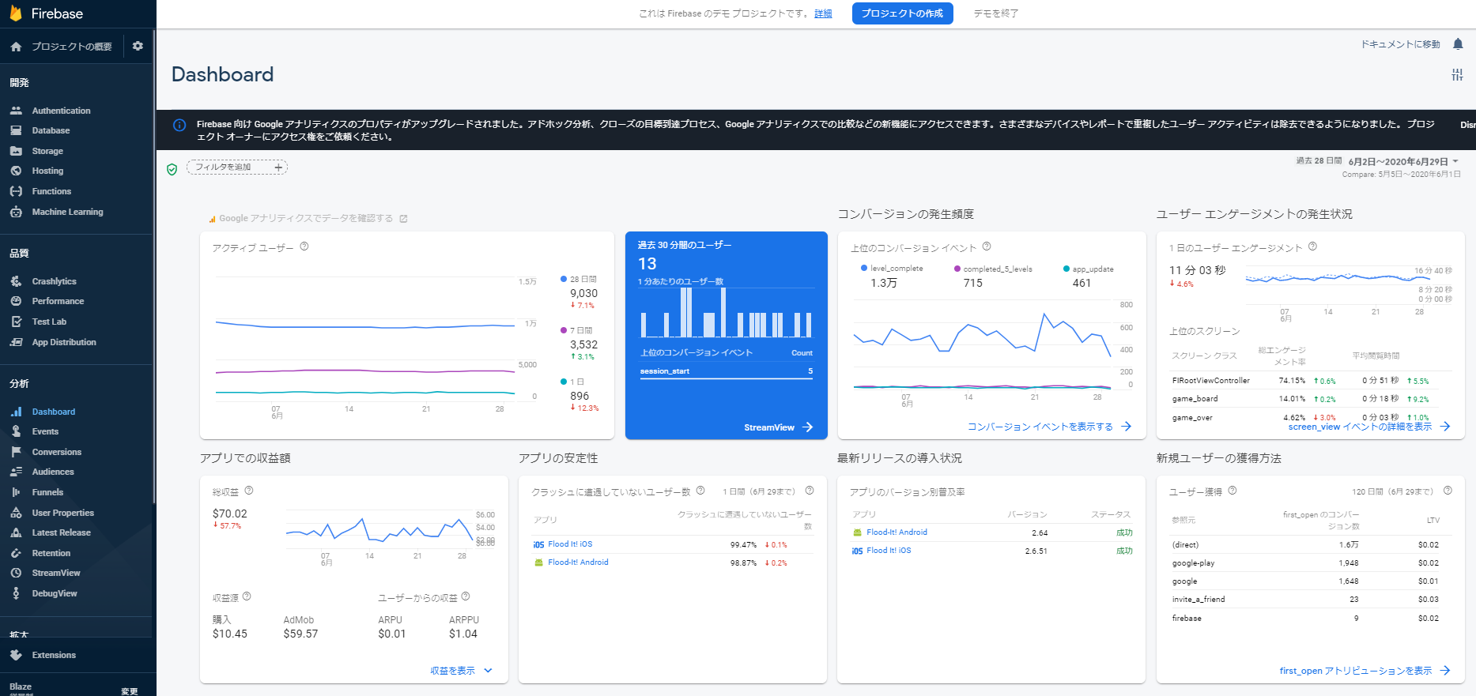
Task: Click the プロジェクトの作成 button
Action: (902, 13)
